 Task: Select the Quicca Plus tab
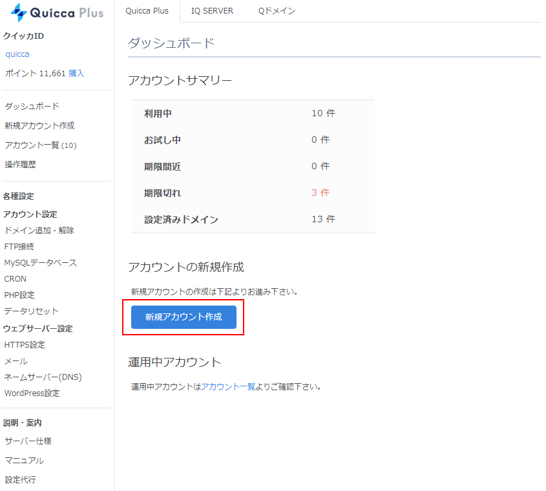pyautogui.click(x=147, y=11)
